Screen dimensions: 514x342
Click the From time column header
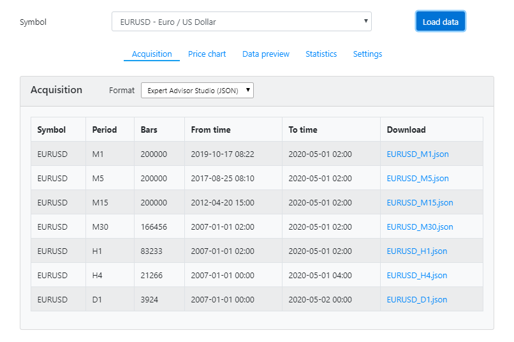pos(210,130)
